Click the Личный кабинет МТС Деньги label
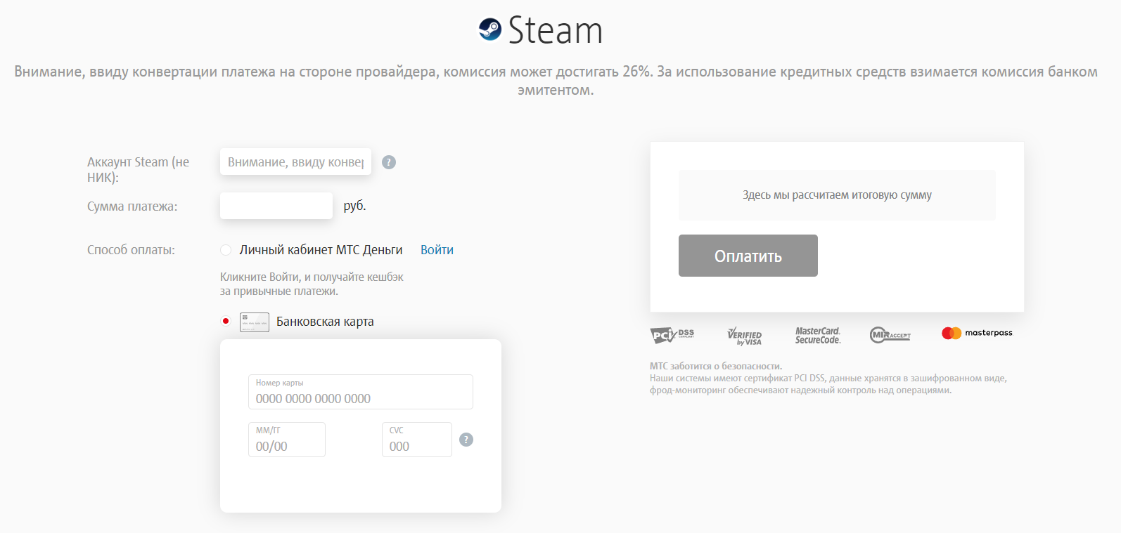Screen dimensions: 1121x533 321,250
